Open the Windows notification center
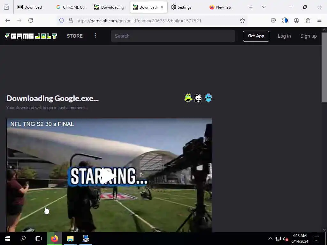Viewport: 327px width, 245px height. pyautogui.click(x=316, y=239)
